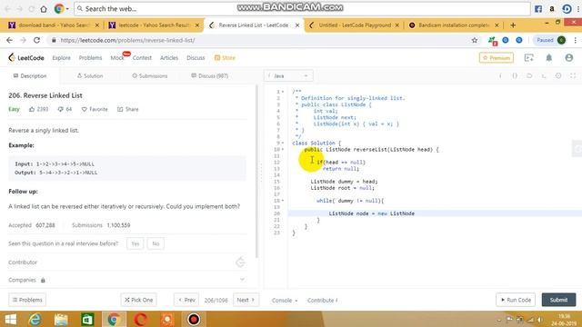Open editor settings clock icon
Image resolution: width=582 pixels, height=327 pixels.
[558, 75]
